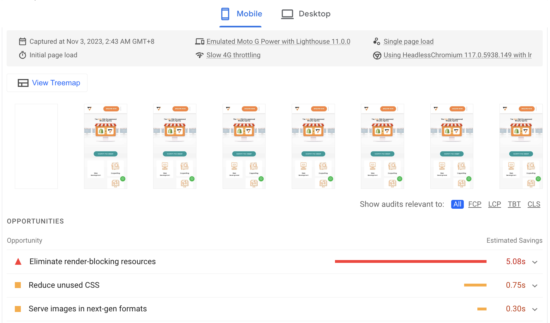Screen dimensions: 550x323
Task: Switch to the Mobile tab
Action: pos(241,14)
